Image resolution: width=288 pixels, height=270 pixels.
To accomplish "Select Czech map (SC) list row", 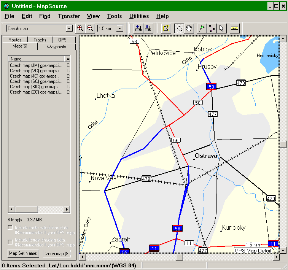I will [39, 81].
